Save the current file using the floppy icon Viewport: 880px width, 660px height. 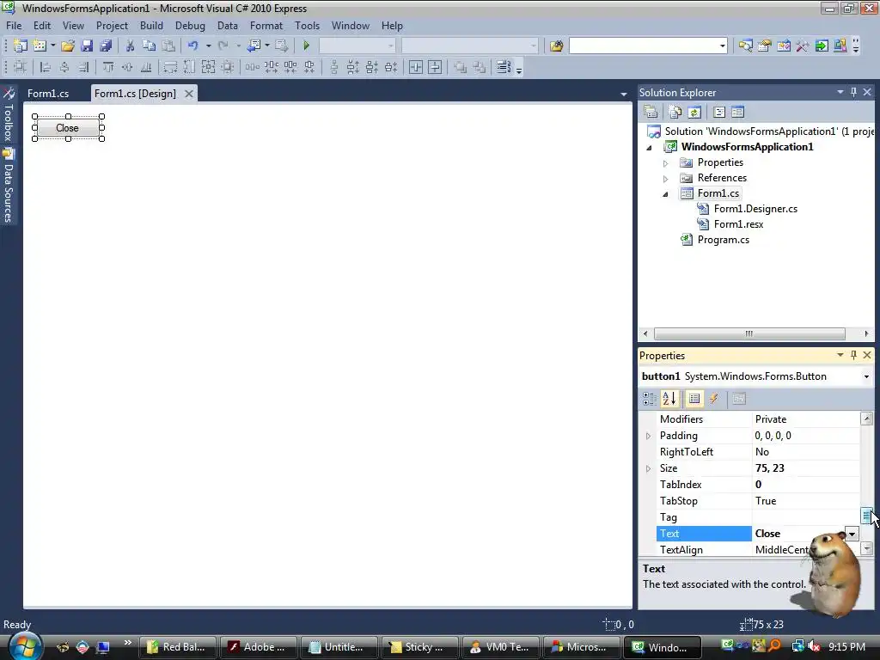click(87, 46)
